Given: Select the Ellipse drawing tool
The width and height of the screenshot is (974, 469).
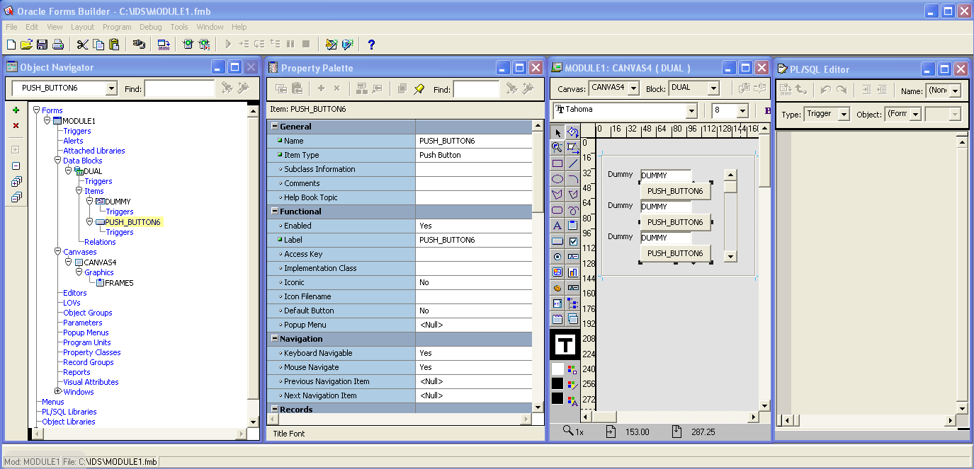Looking at the screenshot, I should tap(557, 179).
